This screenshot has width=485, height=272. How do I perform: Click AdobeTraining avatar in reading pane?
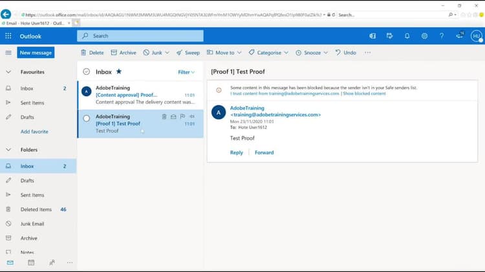click(x=219, y=112)
